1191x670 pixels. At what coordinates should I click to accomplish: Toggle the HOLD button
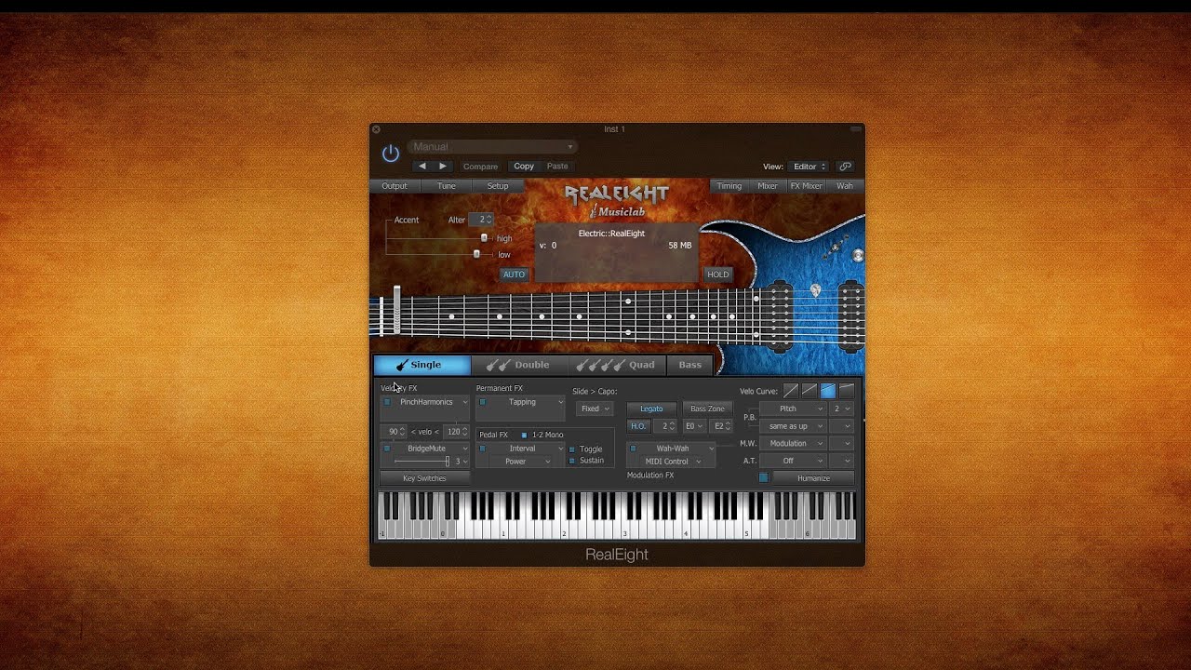click(717, 275)
